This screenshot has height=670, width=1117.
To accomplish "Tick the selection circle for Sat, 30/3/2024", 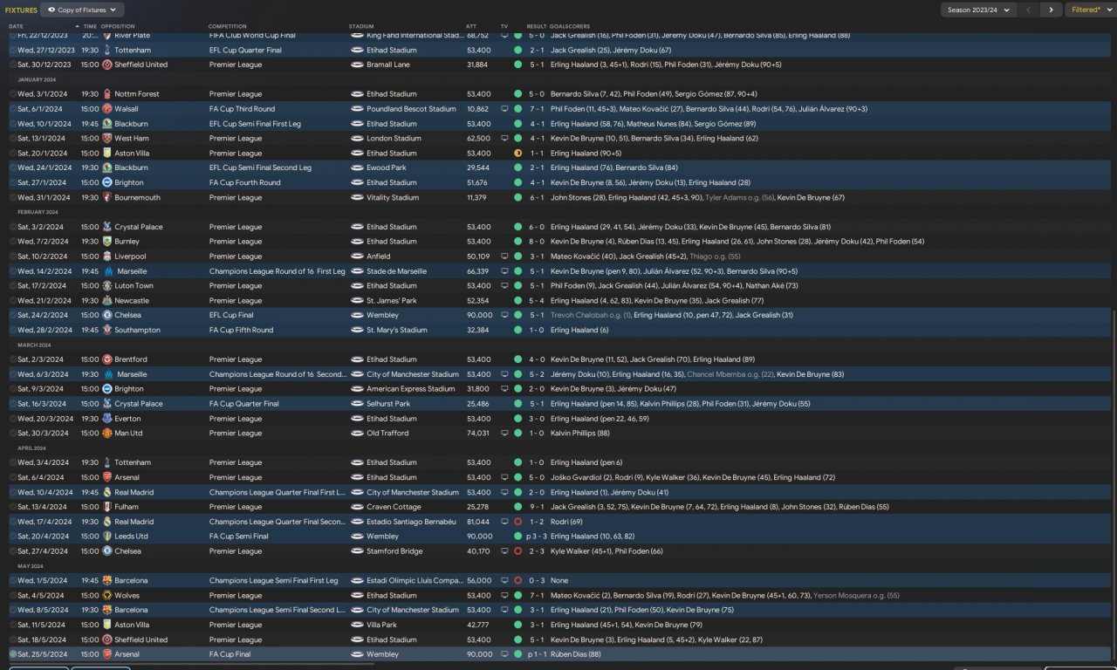I will [x=13, y=434].
